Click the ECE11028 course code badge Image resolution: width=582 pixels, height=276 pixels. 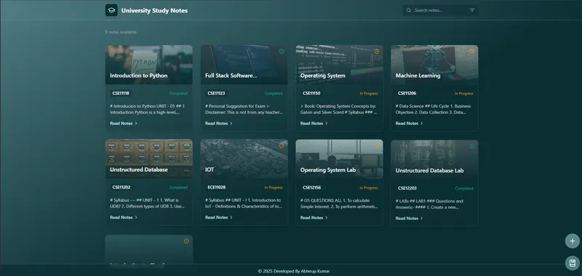(216, 187)
